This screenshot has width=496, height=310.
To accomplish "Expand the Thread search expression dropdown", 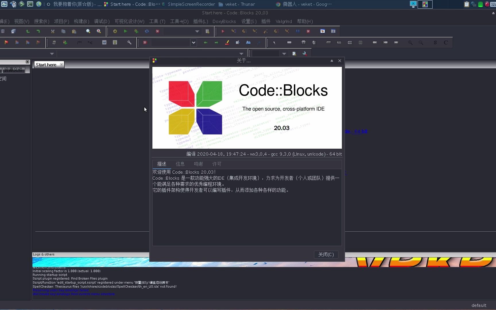I will click(x=284, y=54).
